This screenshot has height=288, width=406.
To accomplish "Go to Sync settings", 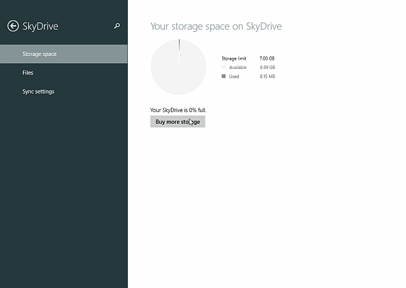I will tap(64, 92).
